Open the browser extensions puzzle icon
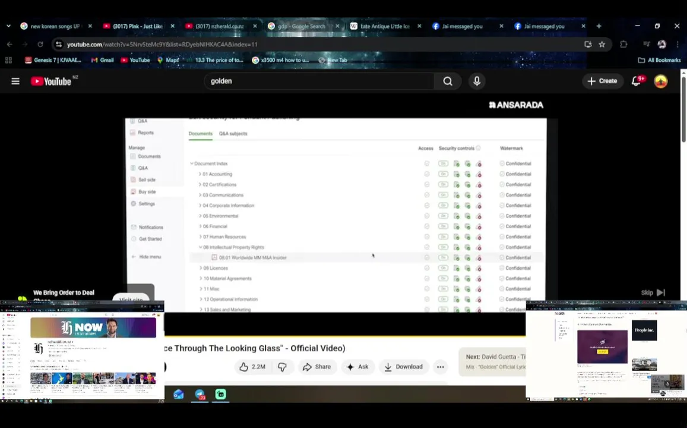 [x=623, y=45]
